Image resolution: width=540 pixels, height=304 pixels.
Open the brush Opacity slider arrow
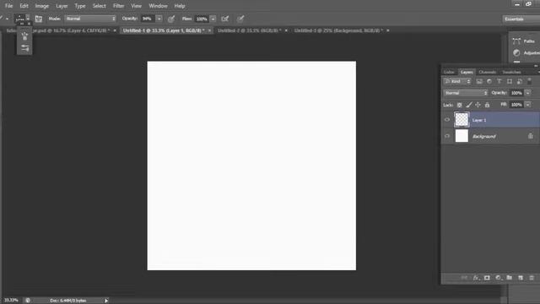point(159,19)
